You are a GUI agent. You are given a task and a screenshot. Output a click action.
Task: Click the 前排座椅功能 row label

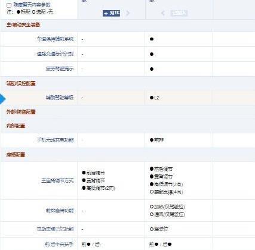coord(60,211)
